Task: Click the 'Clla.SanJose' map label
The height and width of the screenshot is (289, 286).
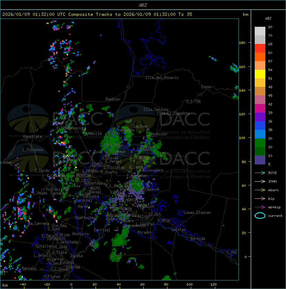Action: point(156,109)
